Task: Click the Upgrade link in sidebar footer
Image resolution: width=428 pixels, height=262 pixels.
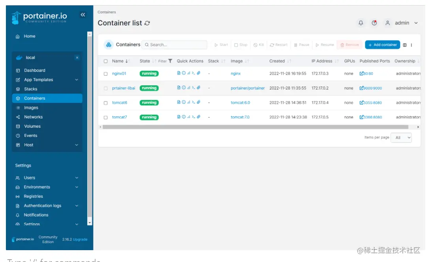Action: pos(80,240)
